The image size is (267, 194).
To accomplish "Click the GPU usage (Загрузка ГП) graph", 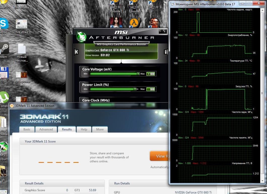I will point(215,99).
